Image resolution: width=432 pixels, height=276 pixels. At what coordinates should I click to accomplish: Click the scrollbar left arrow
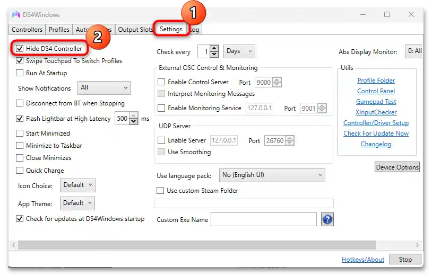click(x=13, y=245)
